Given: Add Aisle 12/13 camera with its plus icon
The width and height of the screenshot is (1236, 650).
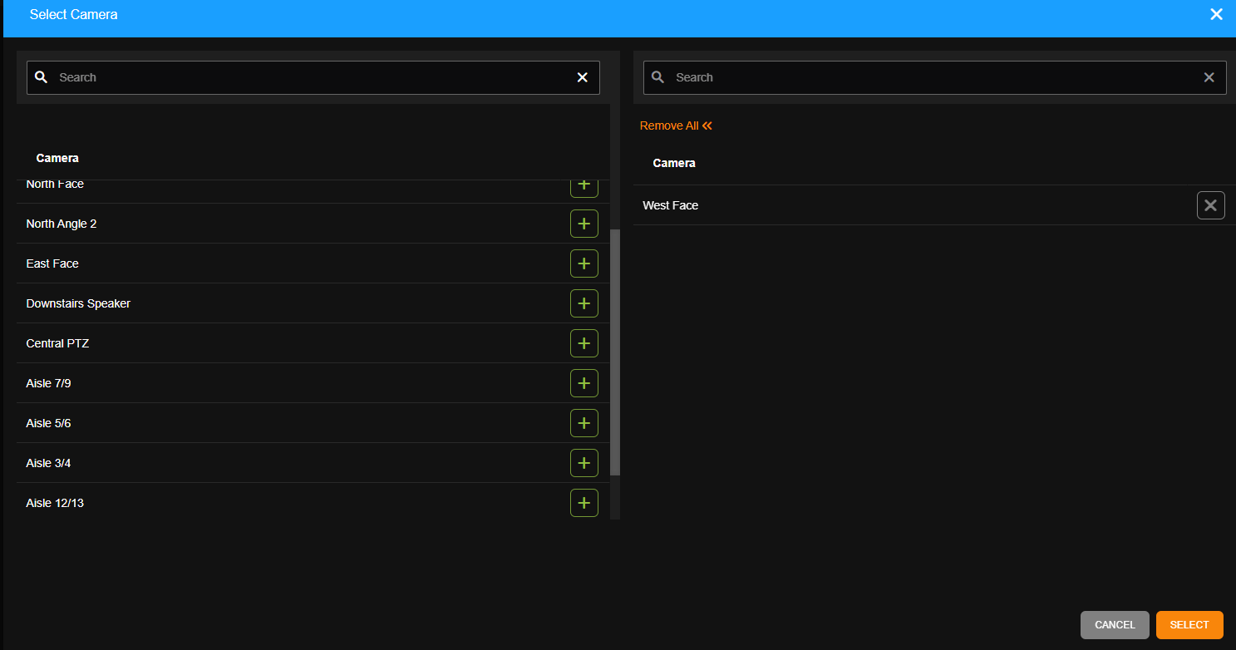Looking at the screenshot, I should click(584, 503).
